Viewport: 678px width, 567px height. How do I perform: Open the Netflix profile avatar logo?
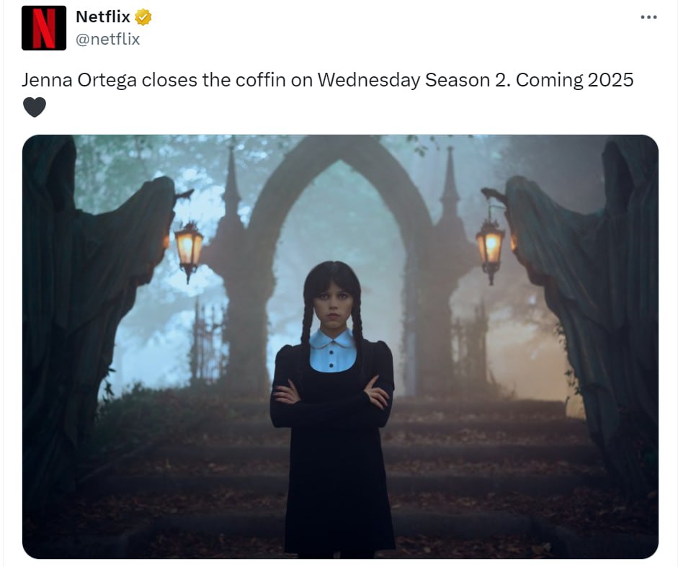[x=44, y=28]
